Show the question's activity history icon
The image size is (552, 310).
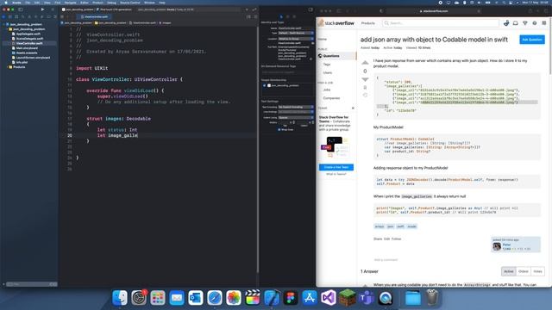(x=365, y=96)
